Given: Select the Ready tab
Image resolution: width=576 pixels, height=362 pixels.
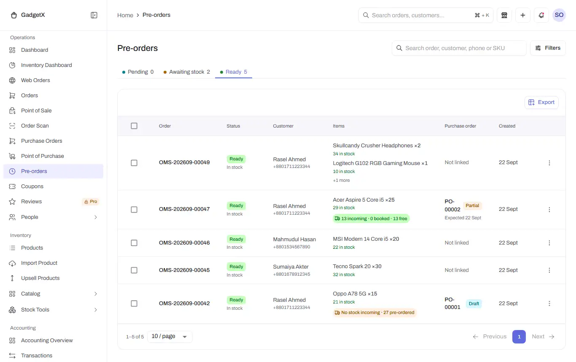Looking at the screenshot, I should tap(234, 72).
